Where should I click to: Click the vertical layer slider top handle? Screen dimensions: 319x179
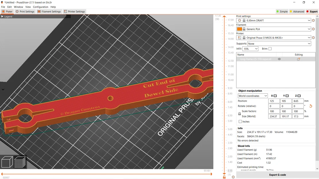tap(224, 16)
